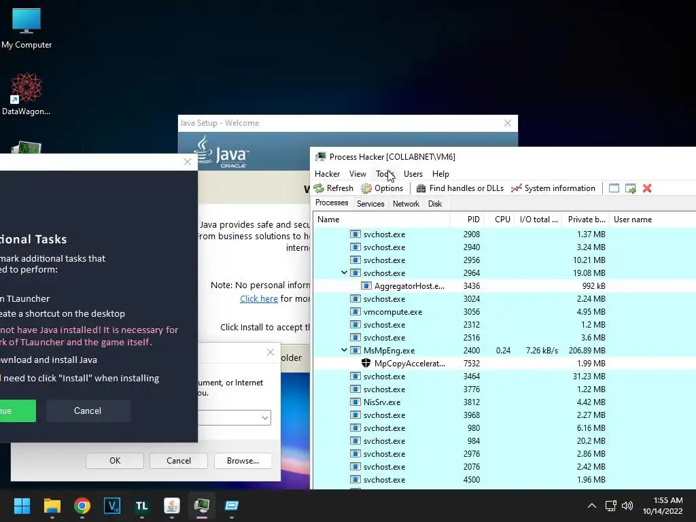Close the small folder browse dialog
The image size is (696, 522).
[x=271, y=353]
